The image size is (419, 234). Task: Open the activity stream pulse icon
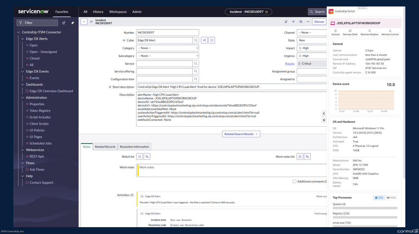(293, 22)
